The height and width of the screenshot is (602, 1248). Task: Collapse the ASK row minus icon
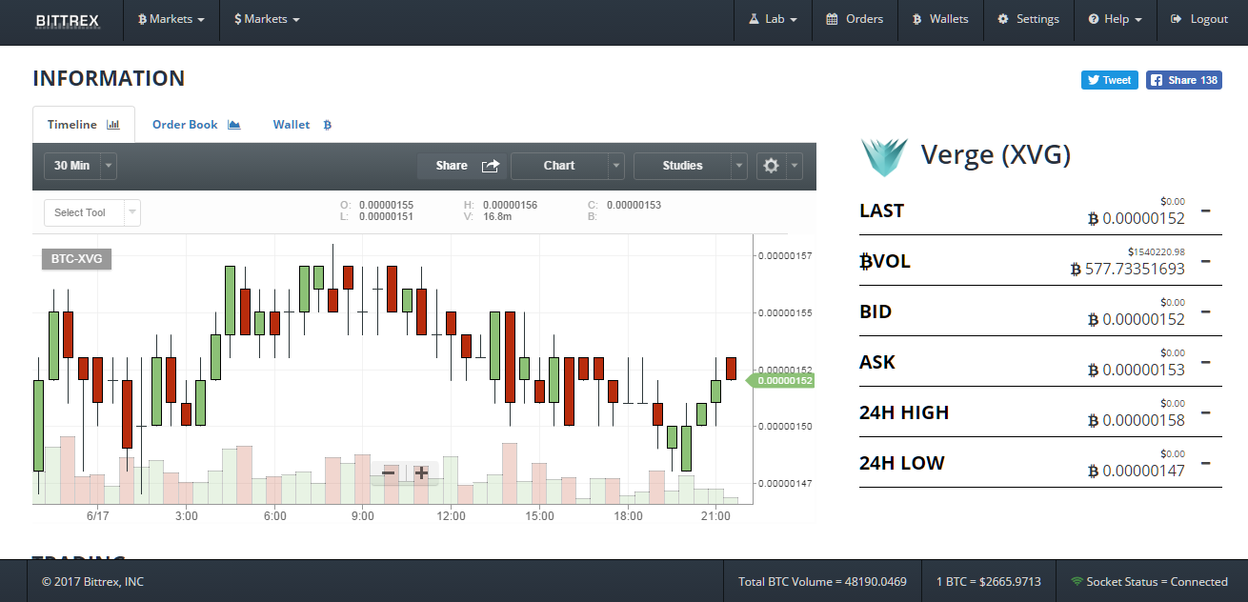(x=1206, y=362)
